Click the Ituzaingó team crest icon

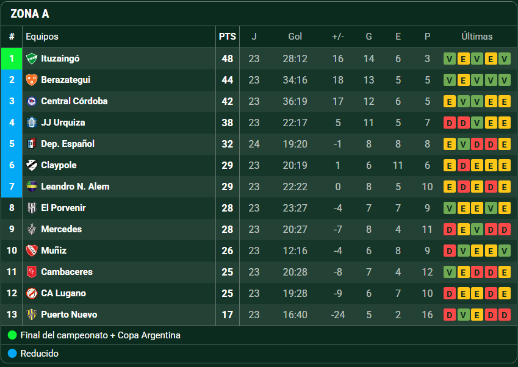coord(32,59)
